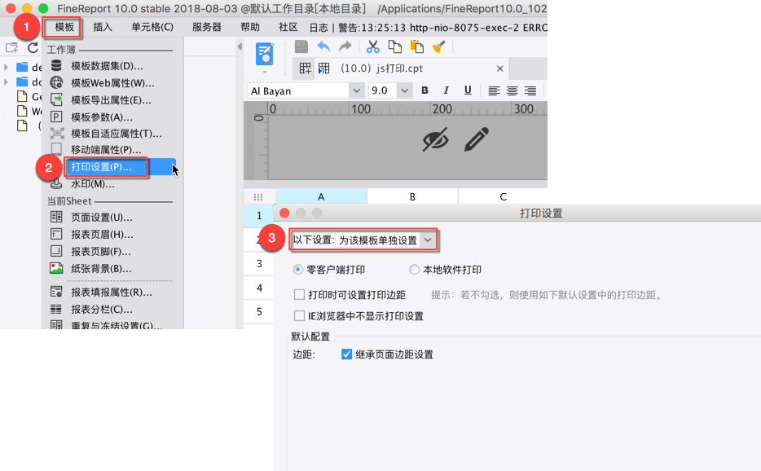Viewport: 761px width, 471px height.
Task: Click the export icon beside 模板导出属性
Action: 56,99
